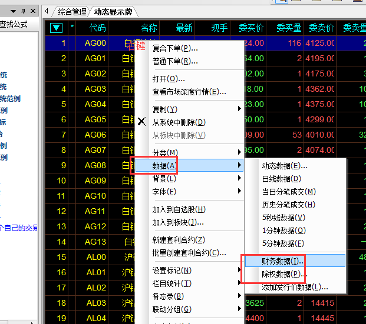Click the 委卖价 column header
Viewport: 366px width, 324px height.
click(x=321, y=28)
